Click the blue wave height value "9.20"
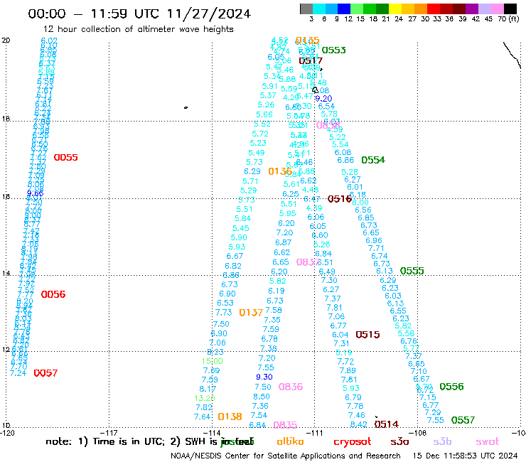Image resolution: width=526 pixels, height=462 pixels. [323, 99]
